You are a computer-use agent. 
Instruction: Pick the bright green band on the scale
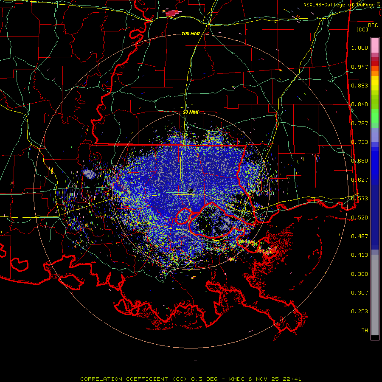click(375, 116)
